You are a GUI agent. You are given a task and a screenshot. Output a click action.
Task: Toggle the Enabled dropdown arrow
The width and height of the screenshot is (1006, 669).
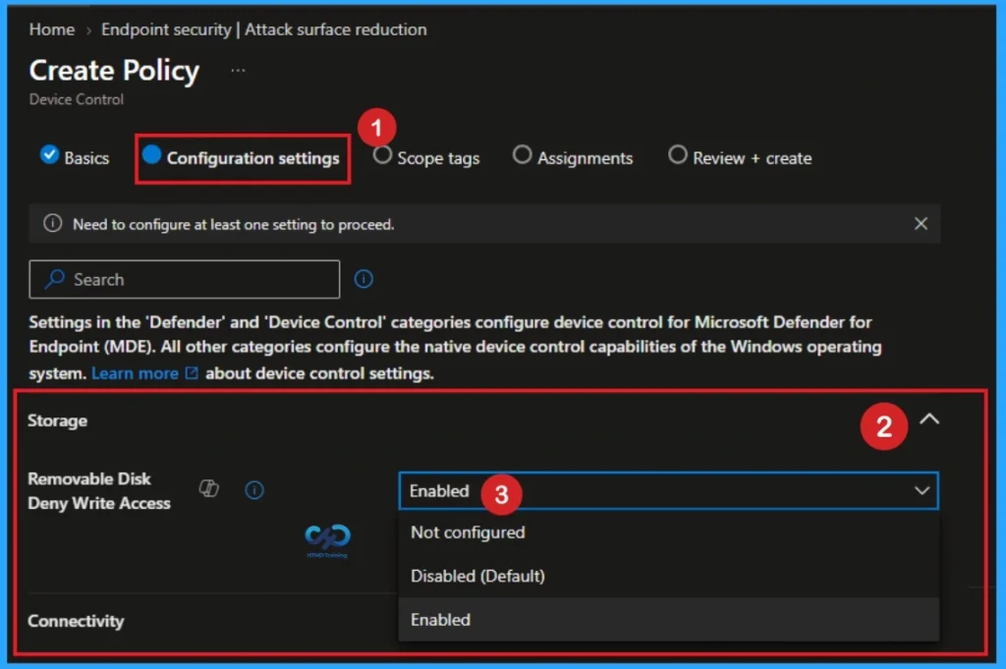tap(922, 490)
